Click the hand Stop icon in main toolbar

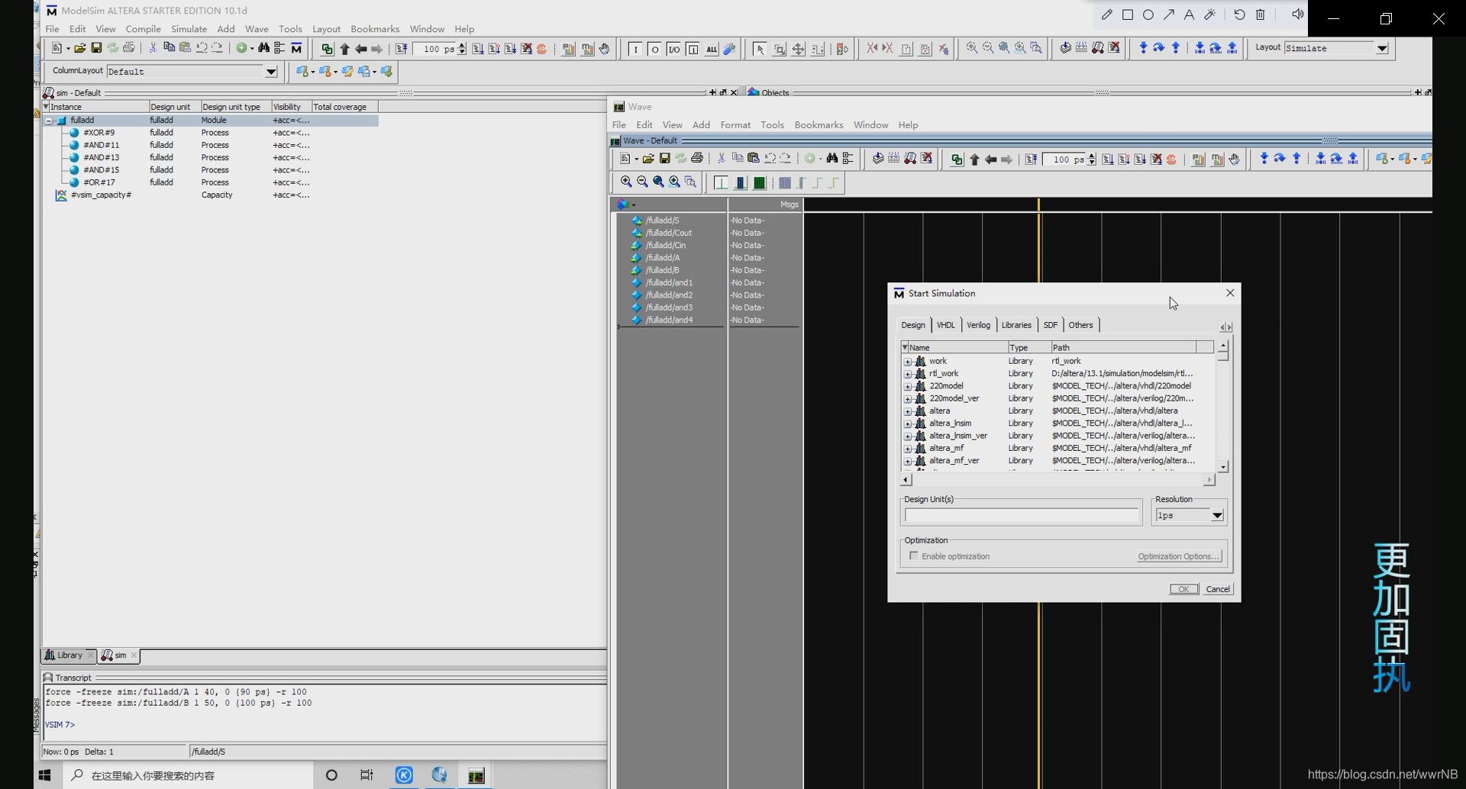pyautogui.click(x=605, y=49)
